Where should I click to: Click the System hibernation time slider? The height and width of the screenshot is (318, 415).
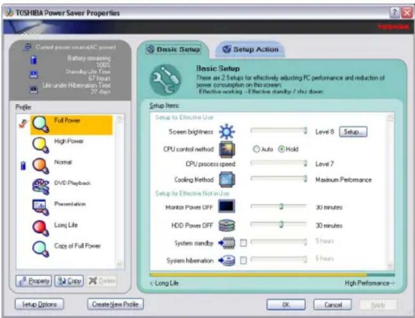point(279,259)
